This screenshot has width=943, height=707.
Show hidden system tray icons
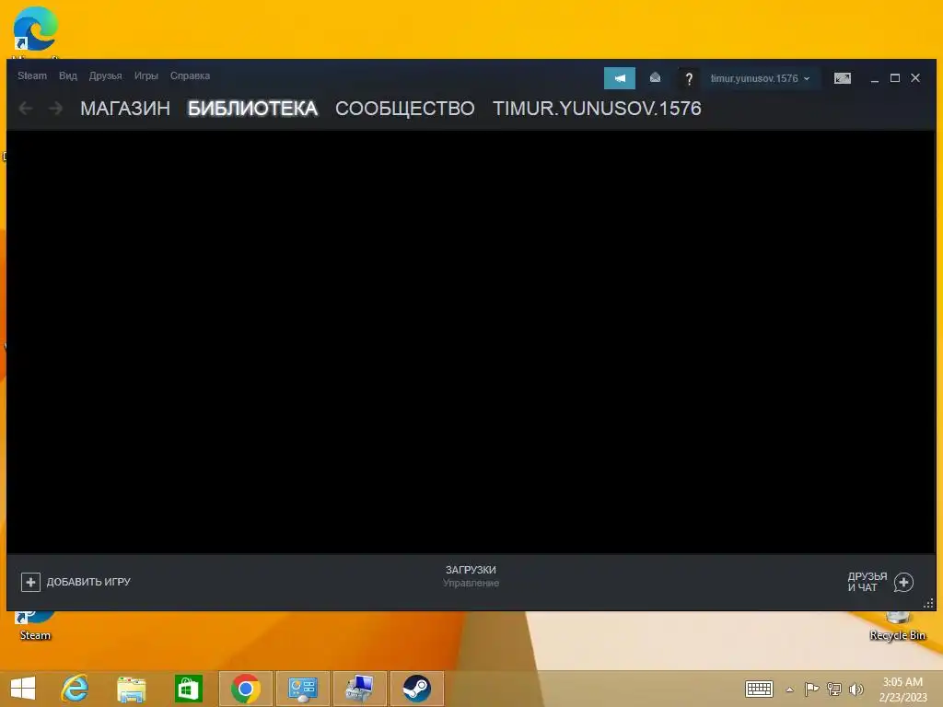pos(789,690)
